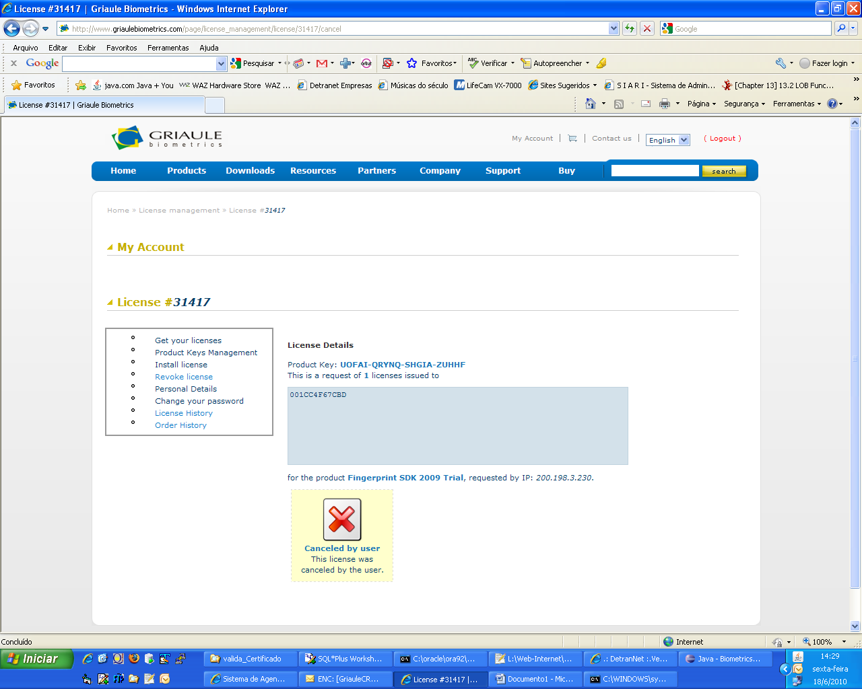Open the address bar history dropdown
The image size is (862, 689).
pyautogui.click(x=614, y=28)
